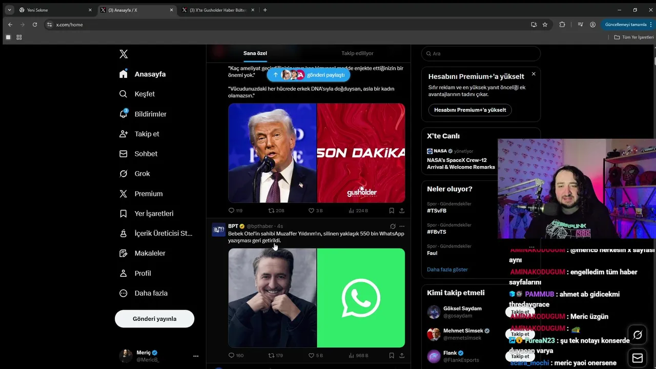Open Grok from the sidebar
Viewport: 656px width, 369px height.
point(134,174)
